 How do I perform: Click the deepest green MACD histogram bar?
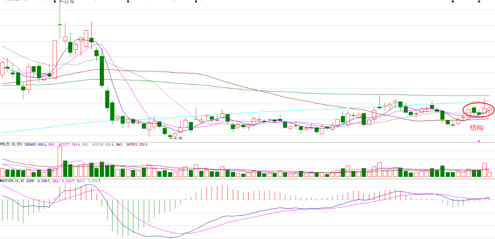tap(123, 218)
